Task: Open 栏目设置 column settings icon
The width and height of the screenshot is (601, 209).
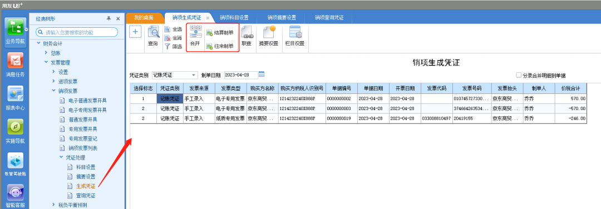Action: [295, 37]
